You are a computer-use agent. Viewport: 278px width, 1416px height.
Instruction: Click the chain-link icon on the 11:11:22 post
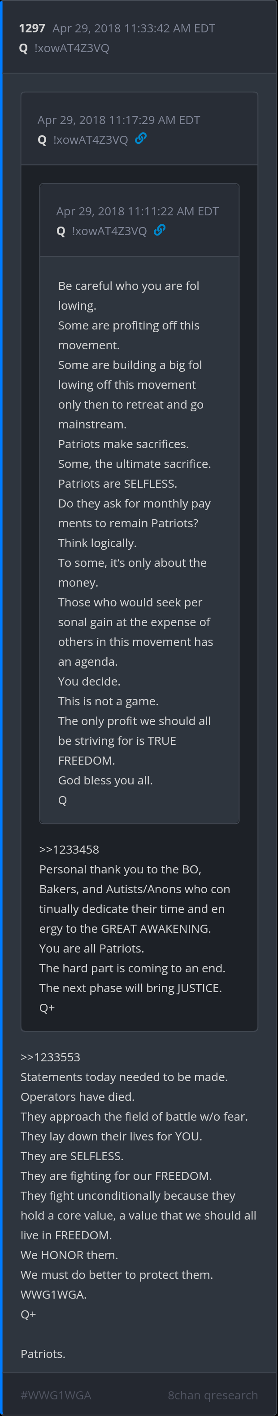pyautogui.click(x=160, y=230)
